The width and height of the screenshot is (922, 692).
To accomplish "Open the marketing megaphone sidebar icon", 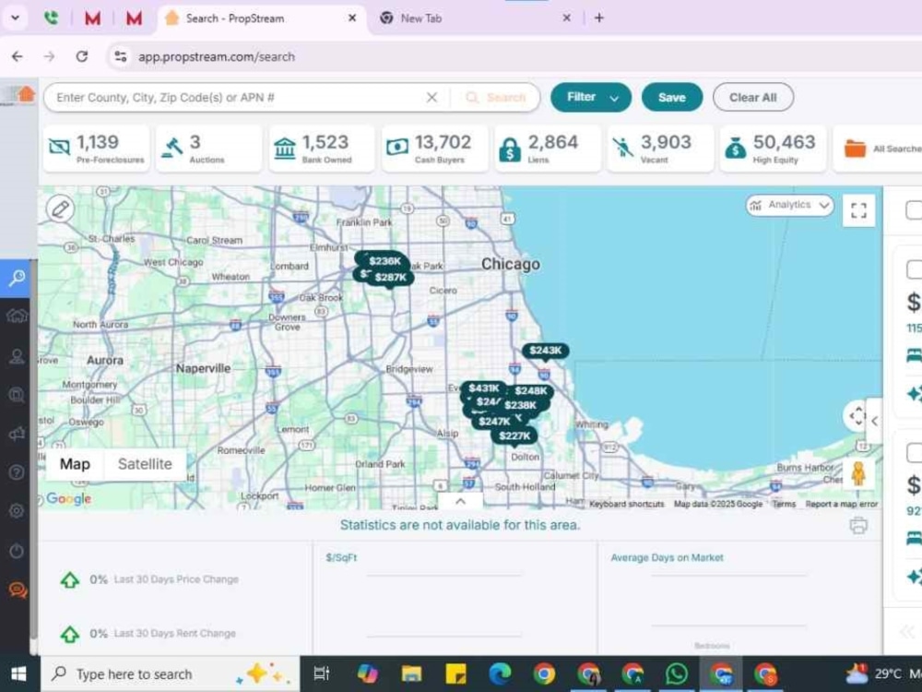I will pyautogui.click(x=17, y=435).
